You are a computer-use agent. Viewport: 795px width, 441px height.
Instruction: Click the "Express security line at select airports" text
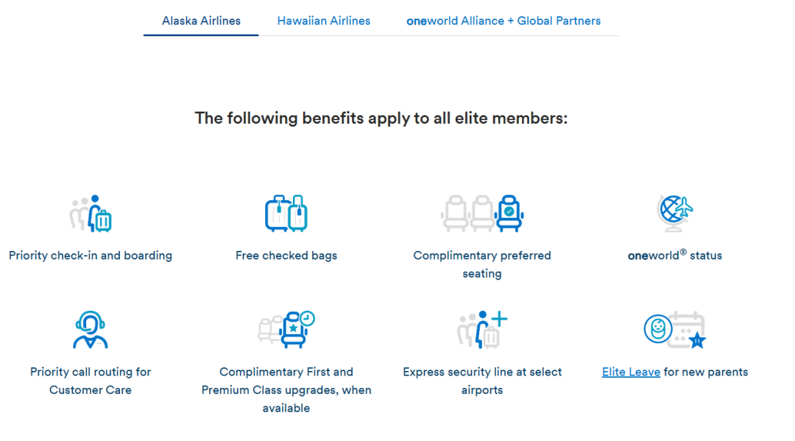482,381
